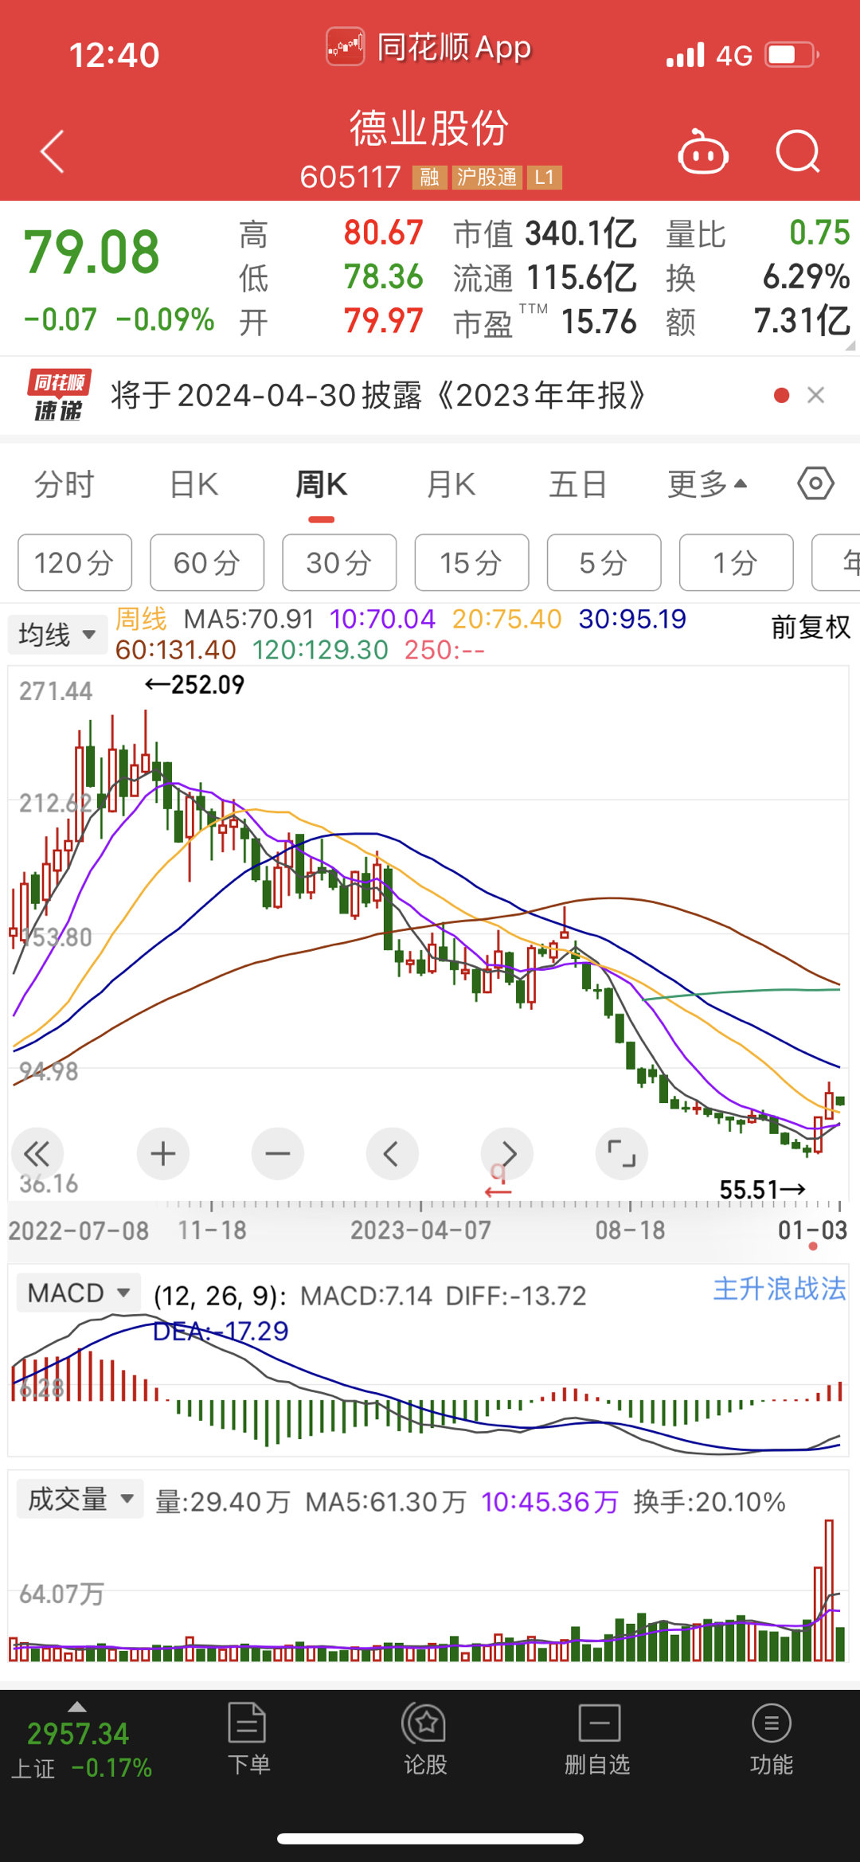Open 均线 indicator dropdown
Viewport: 860px width, 1862px height.
point(57,635)
